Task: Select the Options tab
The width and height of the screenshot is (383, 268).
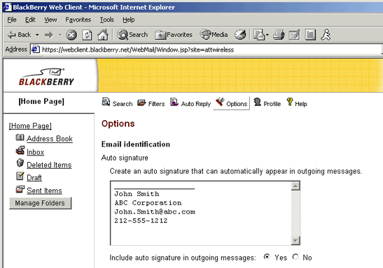Action: [232, 103]
